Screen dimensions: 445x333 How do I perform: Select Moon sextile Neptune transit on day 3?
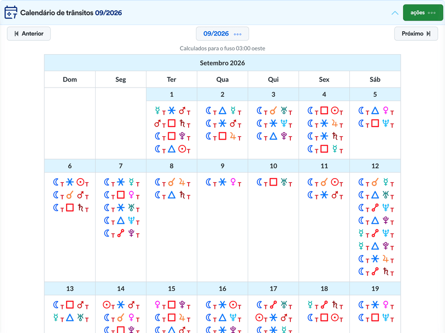coord(274,124)
